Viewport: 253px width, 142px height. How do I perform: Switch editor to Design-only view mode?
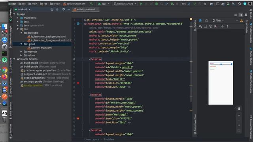[246, 15]
